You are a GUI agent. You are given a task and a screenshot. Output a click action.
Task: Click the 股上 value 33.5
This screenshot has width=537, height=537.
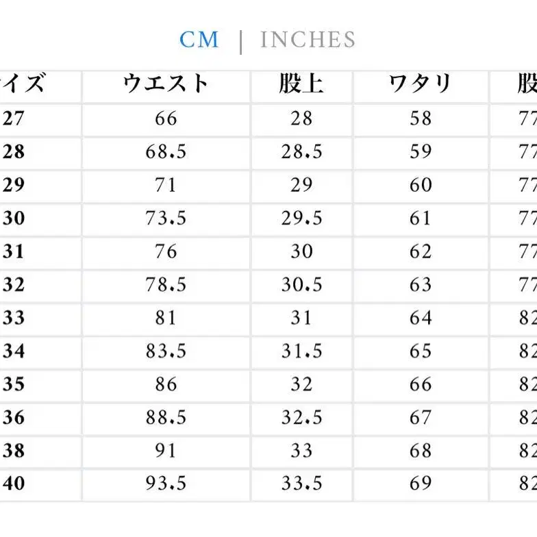[x=301, y=484]
